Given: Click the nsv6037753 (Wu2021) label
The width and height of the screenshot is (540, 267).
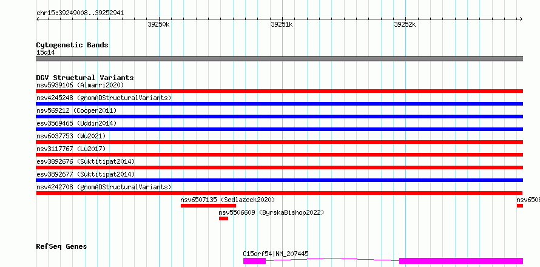Looking at the screenshot, I should click(71, 136).
